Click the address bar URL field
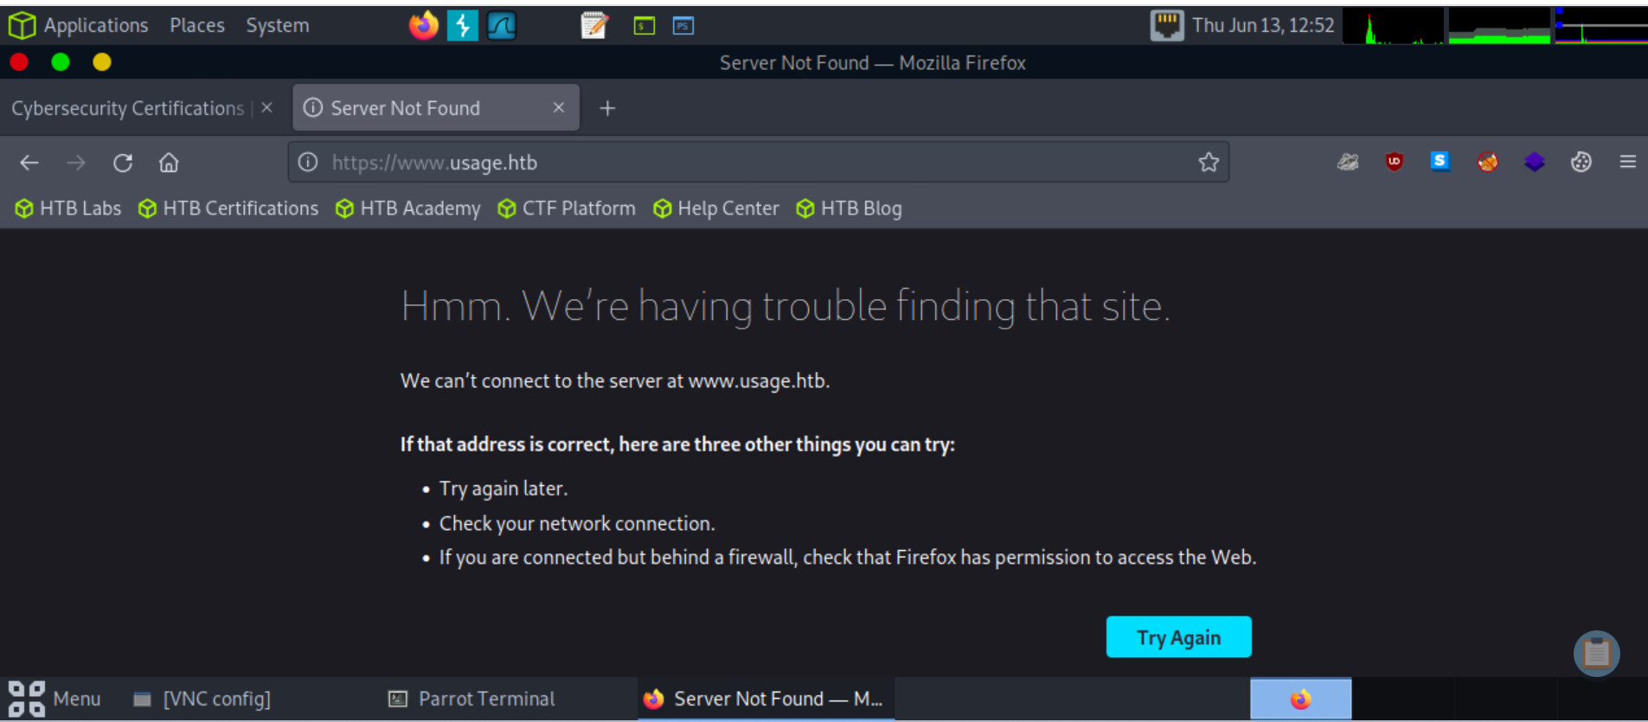 [x=744, y=163]
